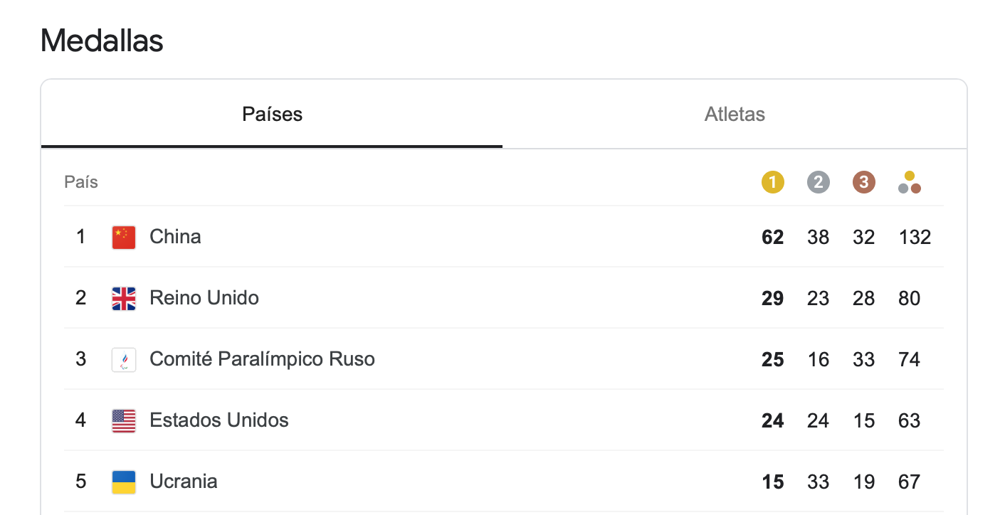Open the Ucrania entry
1005x515 pixels.
(x=504, y=482)
